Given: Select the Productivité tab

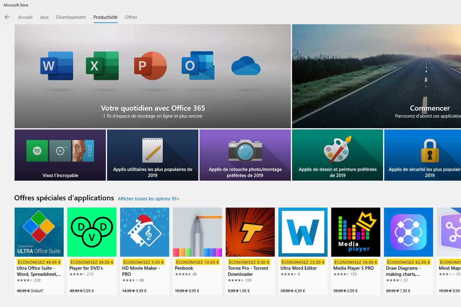Looking at the screenshot, I should (105, 17).
